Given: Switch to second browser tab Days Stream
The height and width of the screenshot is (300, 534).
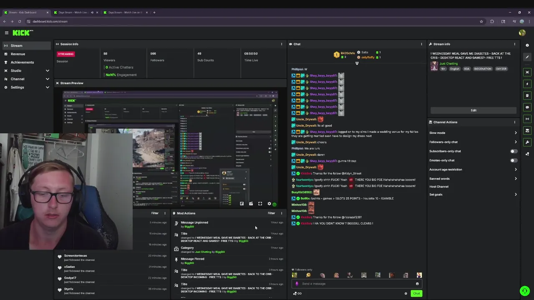Looking at the screenshot, I should tap(75, 12).
